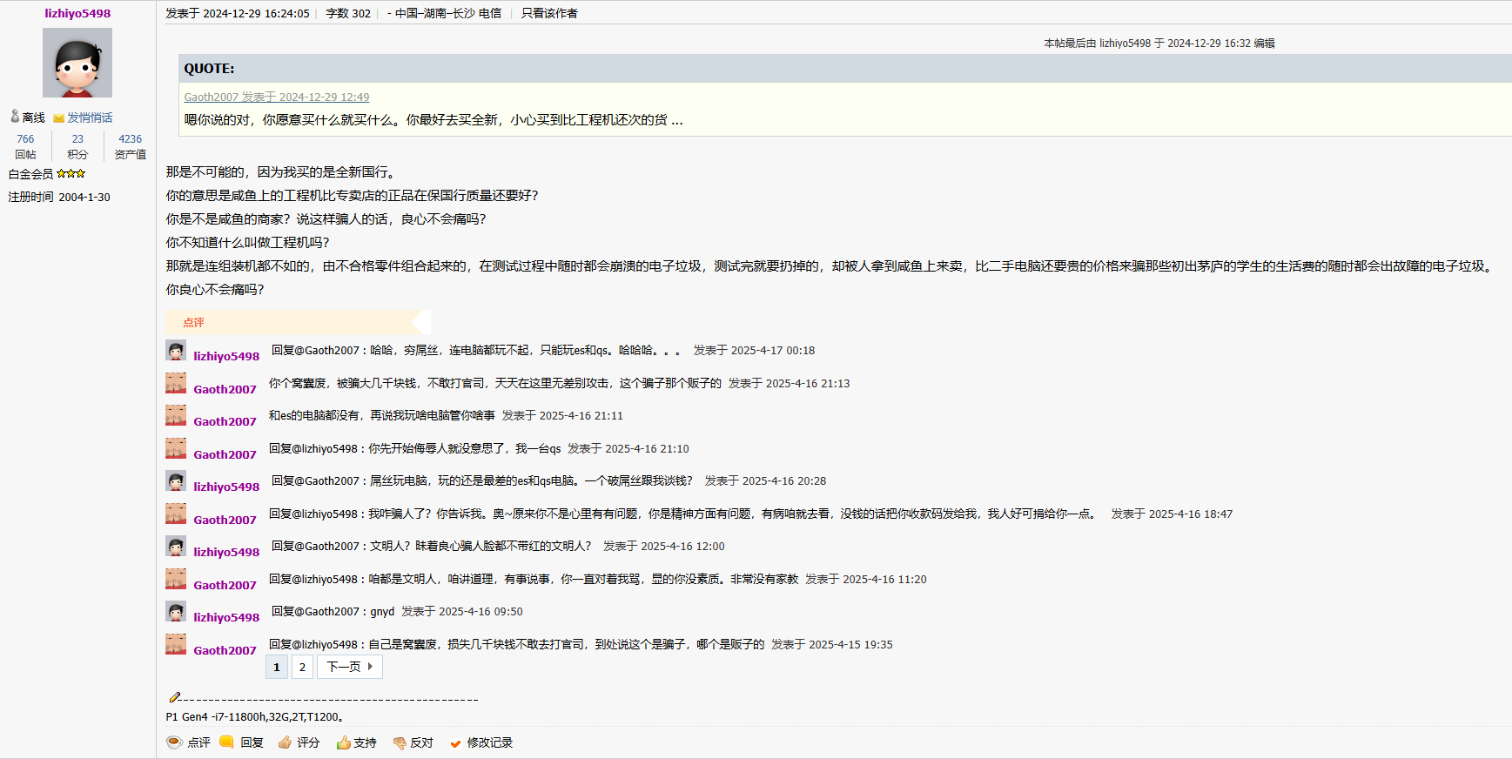Open Gaoth2007 name on 21:10 comment
This screenshot has height=759, width=1512.
pos(225,454)
